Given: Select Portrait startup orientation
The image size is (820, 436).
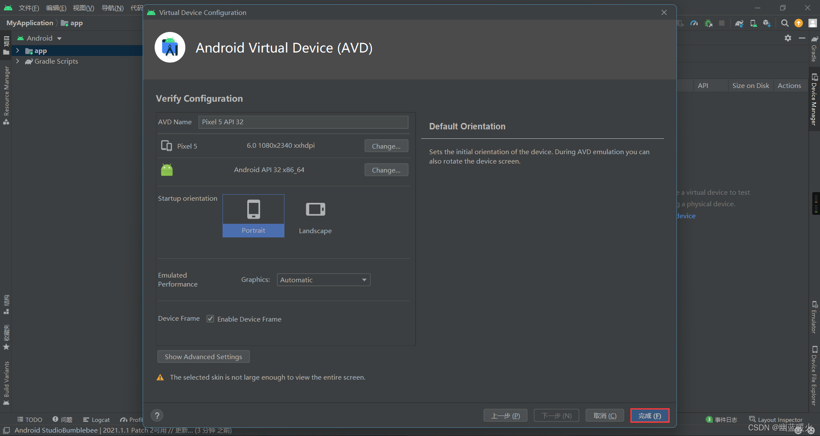Looking at the screenshot, I should 253,216.
